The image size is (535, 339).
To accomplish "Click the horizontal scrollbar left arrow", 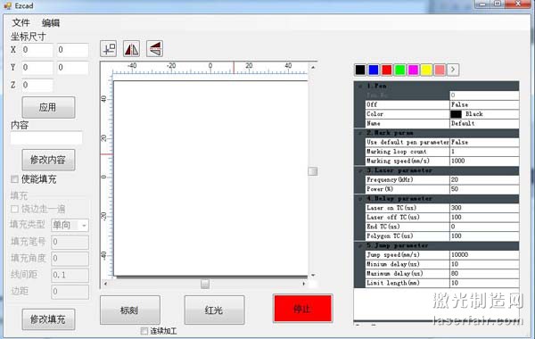I will click(x=105, y=284).
